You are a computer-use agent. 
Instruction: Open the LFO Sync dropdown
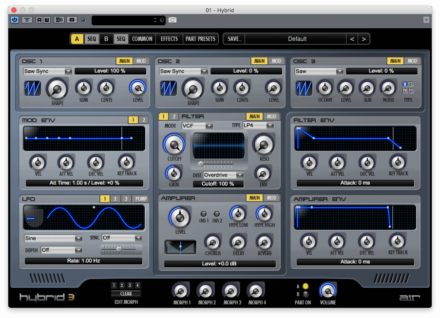pos(122,238)
